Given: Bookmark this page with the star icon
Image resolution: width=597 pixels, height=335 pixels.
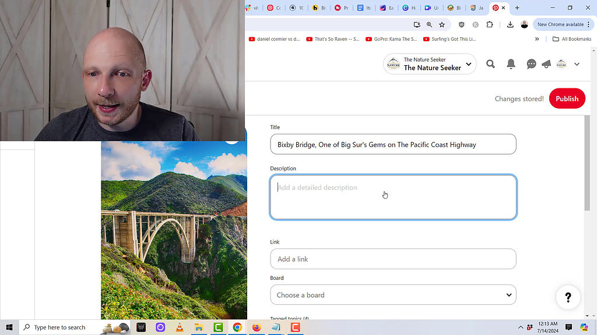Looking at the screenshot, I should click(442, 24).
